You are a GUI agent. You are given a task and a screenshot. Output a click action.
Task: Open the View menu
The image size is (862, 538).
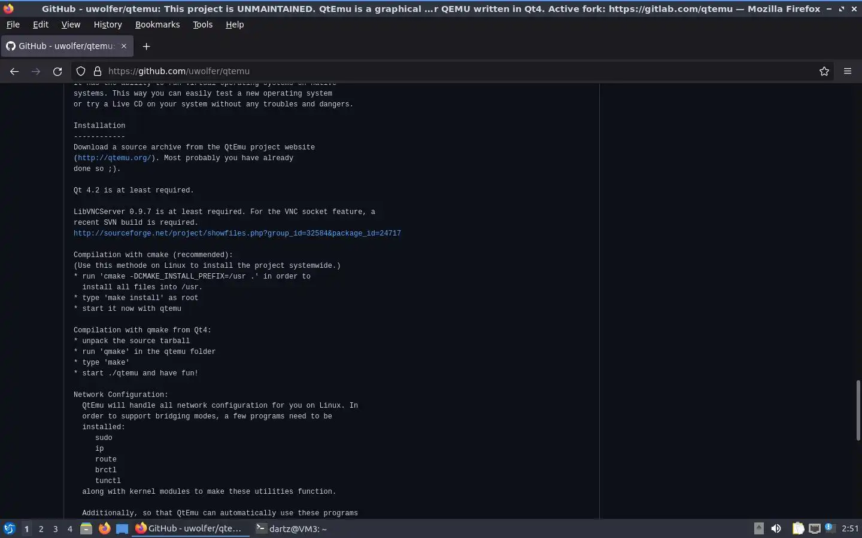[71, 25]
